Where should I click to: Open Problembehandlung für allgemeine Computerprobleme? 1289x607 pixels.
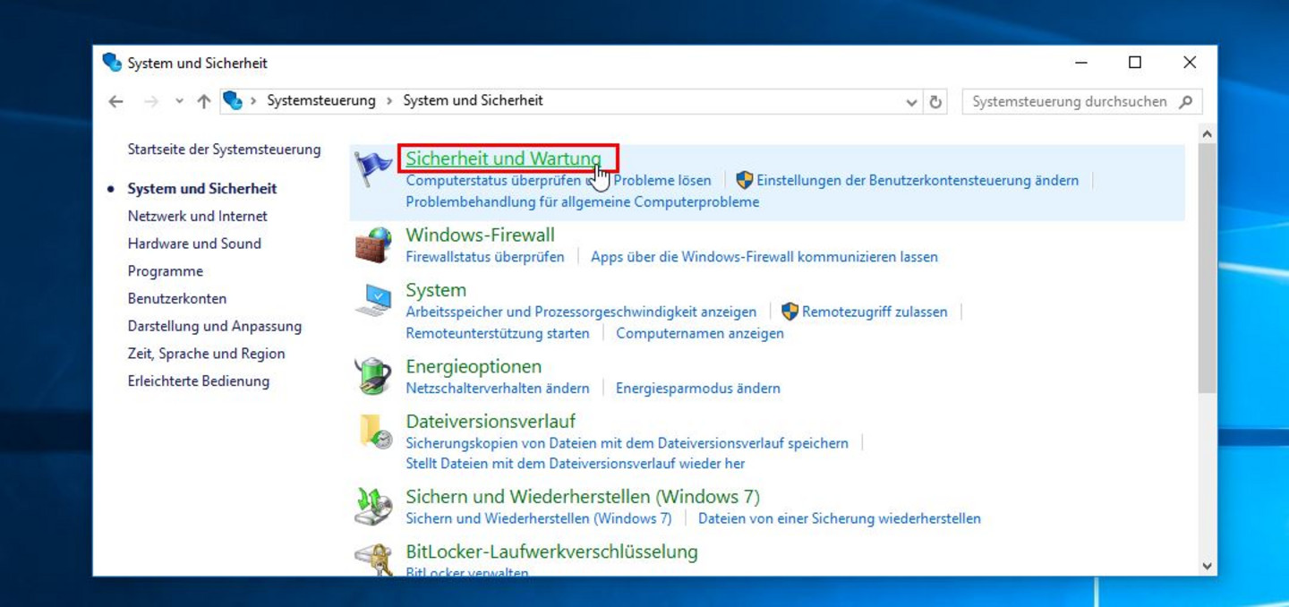[x=583, y=201]
